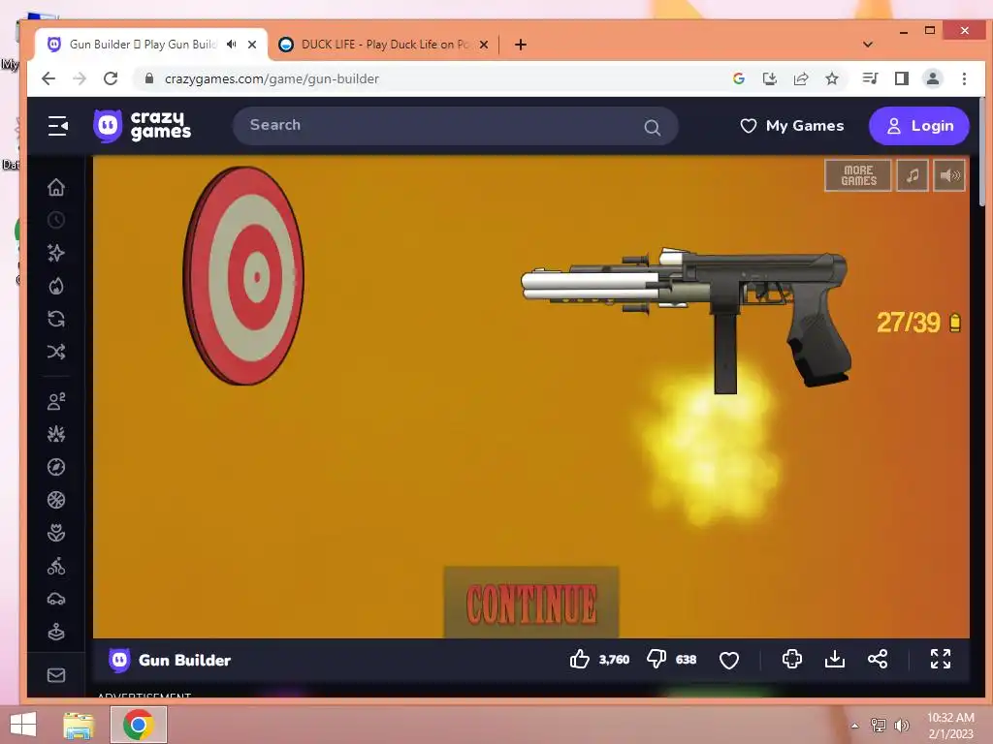Open media controls in Chrome toolbar
Viewport: 993px width, 744px height.
(x=870, y=78)
